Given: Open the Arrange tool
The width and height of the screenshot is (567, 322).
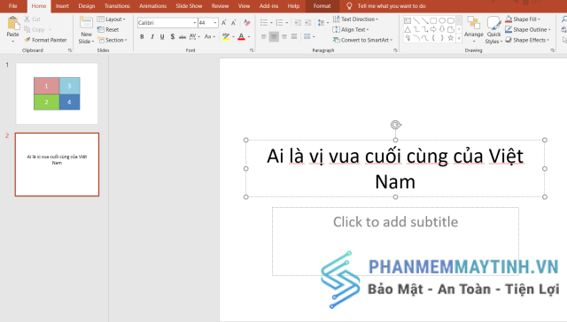Looking at the screenshot, I should point(474,29).
